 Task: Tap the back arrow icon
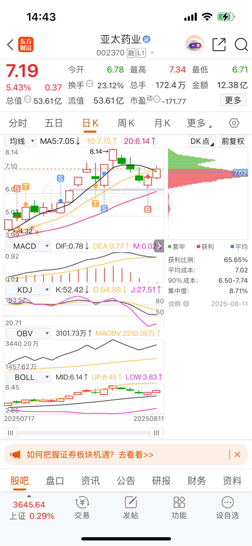click(10, 45)
